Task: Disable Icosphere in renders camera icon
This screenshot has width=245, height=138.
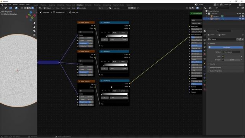Action: [243, 19]
